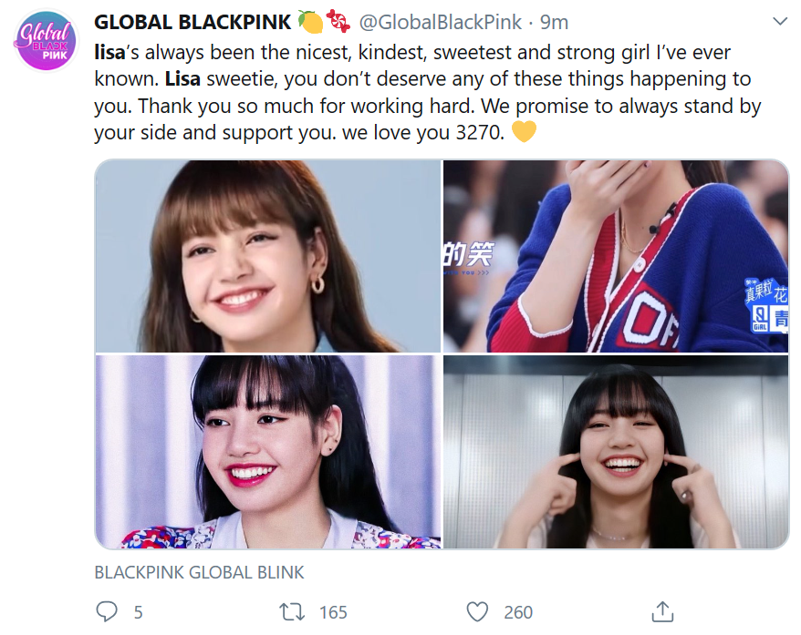View bottom-right photo pointing at cheeks
The image size is (801, 635).
616,452
